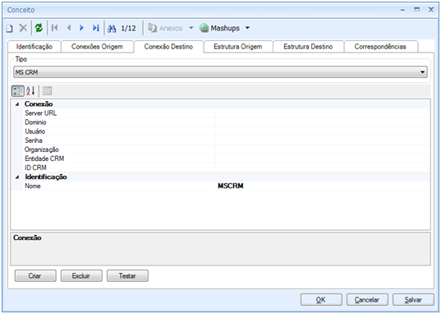Click the Usuário value field
Viewport: 441px width, 314px height.
323,132
